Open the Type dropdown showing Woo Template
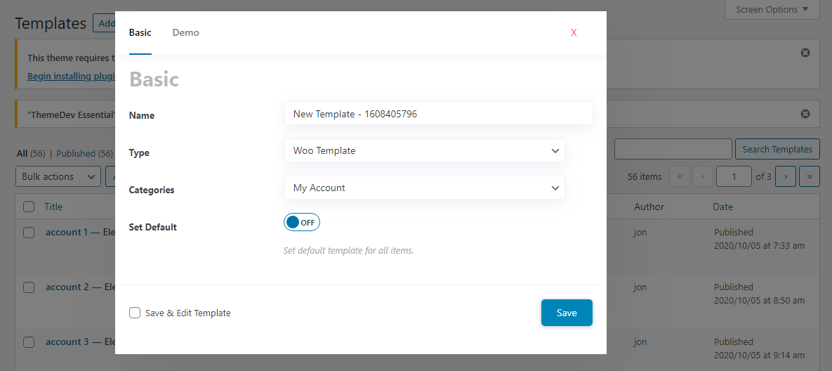Viewport: 832px width, 371px height. pyautogui.click(x=425, y=151)
